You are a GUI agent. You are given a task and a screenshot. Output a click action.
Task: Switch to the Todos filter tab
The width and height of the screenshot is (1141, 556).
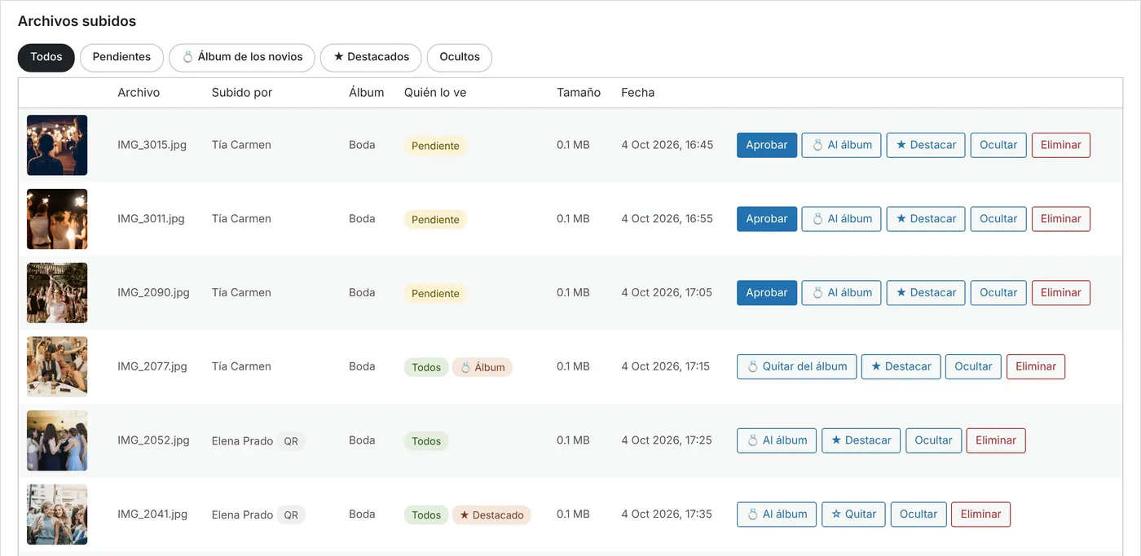[46, 57]
